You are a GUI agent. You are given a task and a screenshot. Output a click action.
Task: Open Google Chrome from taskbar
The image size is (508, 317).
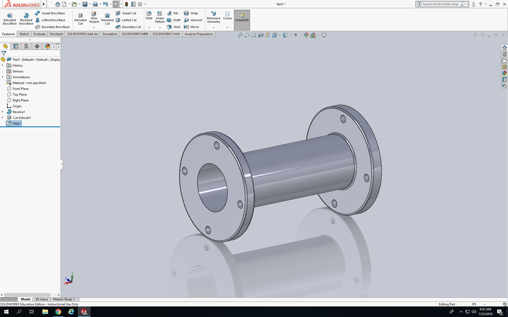(x=58, y=312)
